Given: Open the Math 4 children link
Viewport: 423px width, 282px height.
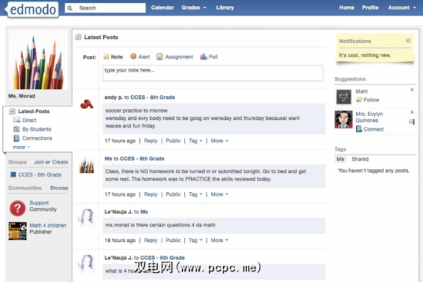Looking at the screenshot, I should (x=48, y=225).
